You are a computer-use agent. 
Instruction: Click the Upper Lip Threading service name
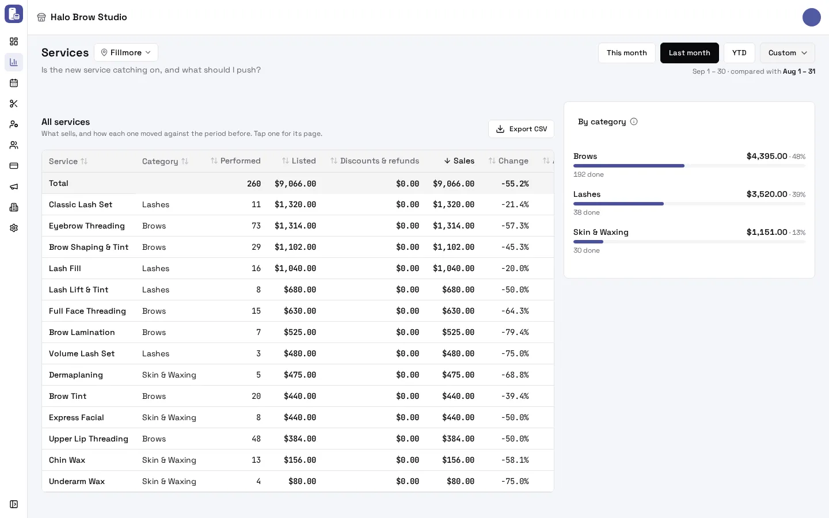pos(89,439)
